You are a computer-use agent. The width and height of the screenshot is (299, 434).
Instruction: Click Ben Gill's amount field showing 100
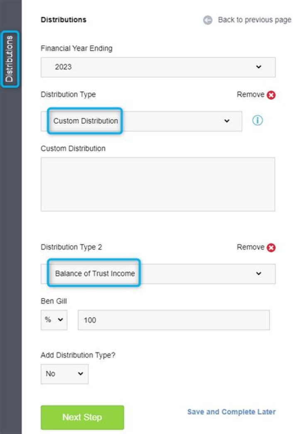pyautogui.click(x=174, y=320)
